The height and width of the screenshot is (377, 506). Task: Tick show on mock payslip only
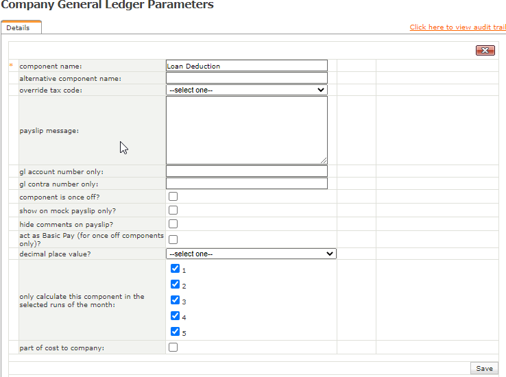click(x=173, y=210)
